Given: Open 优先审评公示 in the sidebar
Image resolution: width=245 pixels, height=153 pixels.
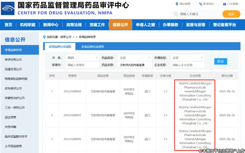Looking at the screenshot, I should [x=13, y=88].
